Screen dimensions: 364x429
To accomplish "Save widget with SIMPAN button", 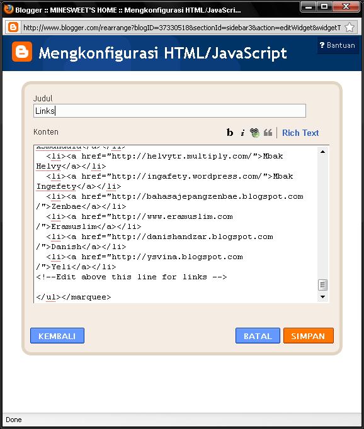I will tap(309, 336).
